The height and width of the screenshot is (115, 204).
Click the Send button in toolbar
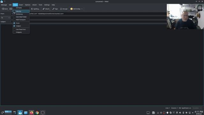click(5, 9)
